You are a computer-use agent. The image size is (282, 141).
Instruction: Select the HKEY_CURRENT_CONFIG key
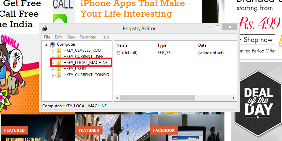coord(86,75)
